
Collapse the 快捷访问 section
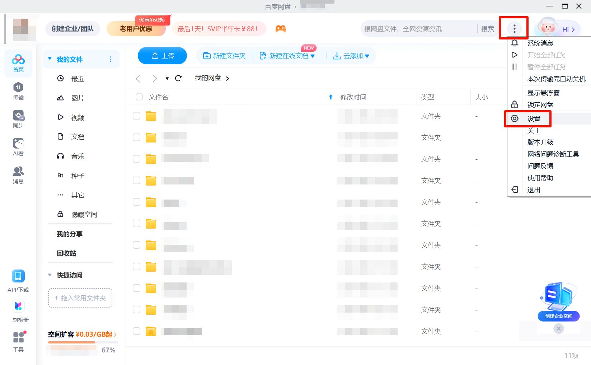click(50, 275)
